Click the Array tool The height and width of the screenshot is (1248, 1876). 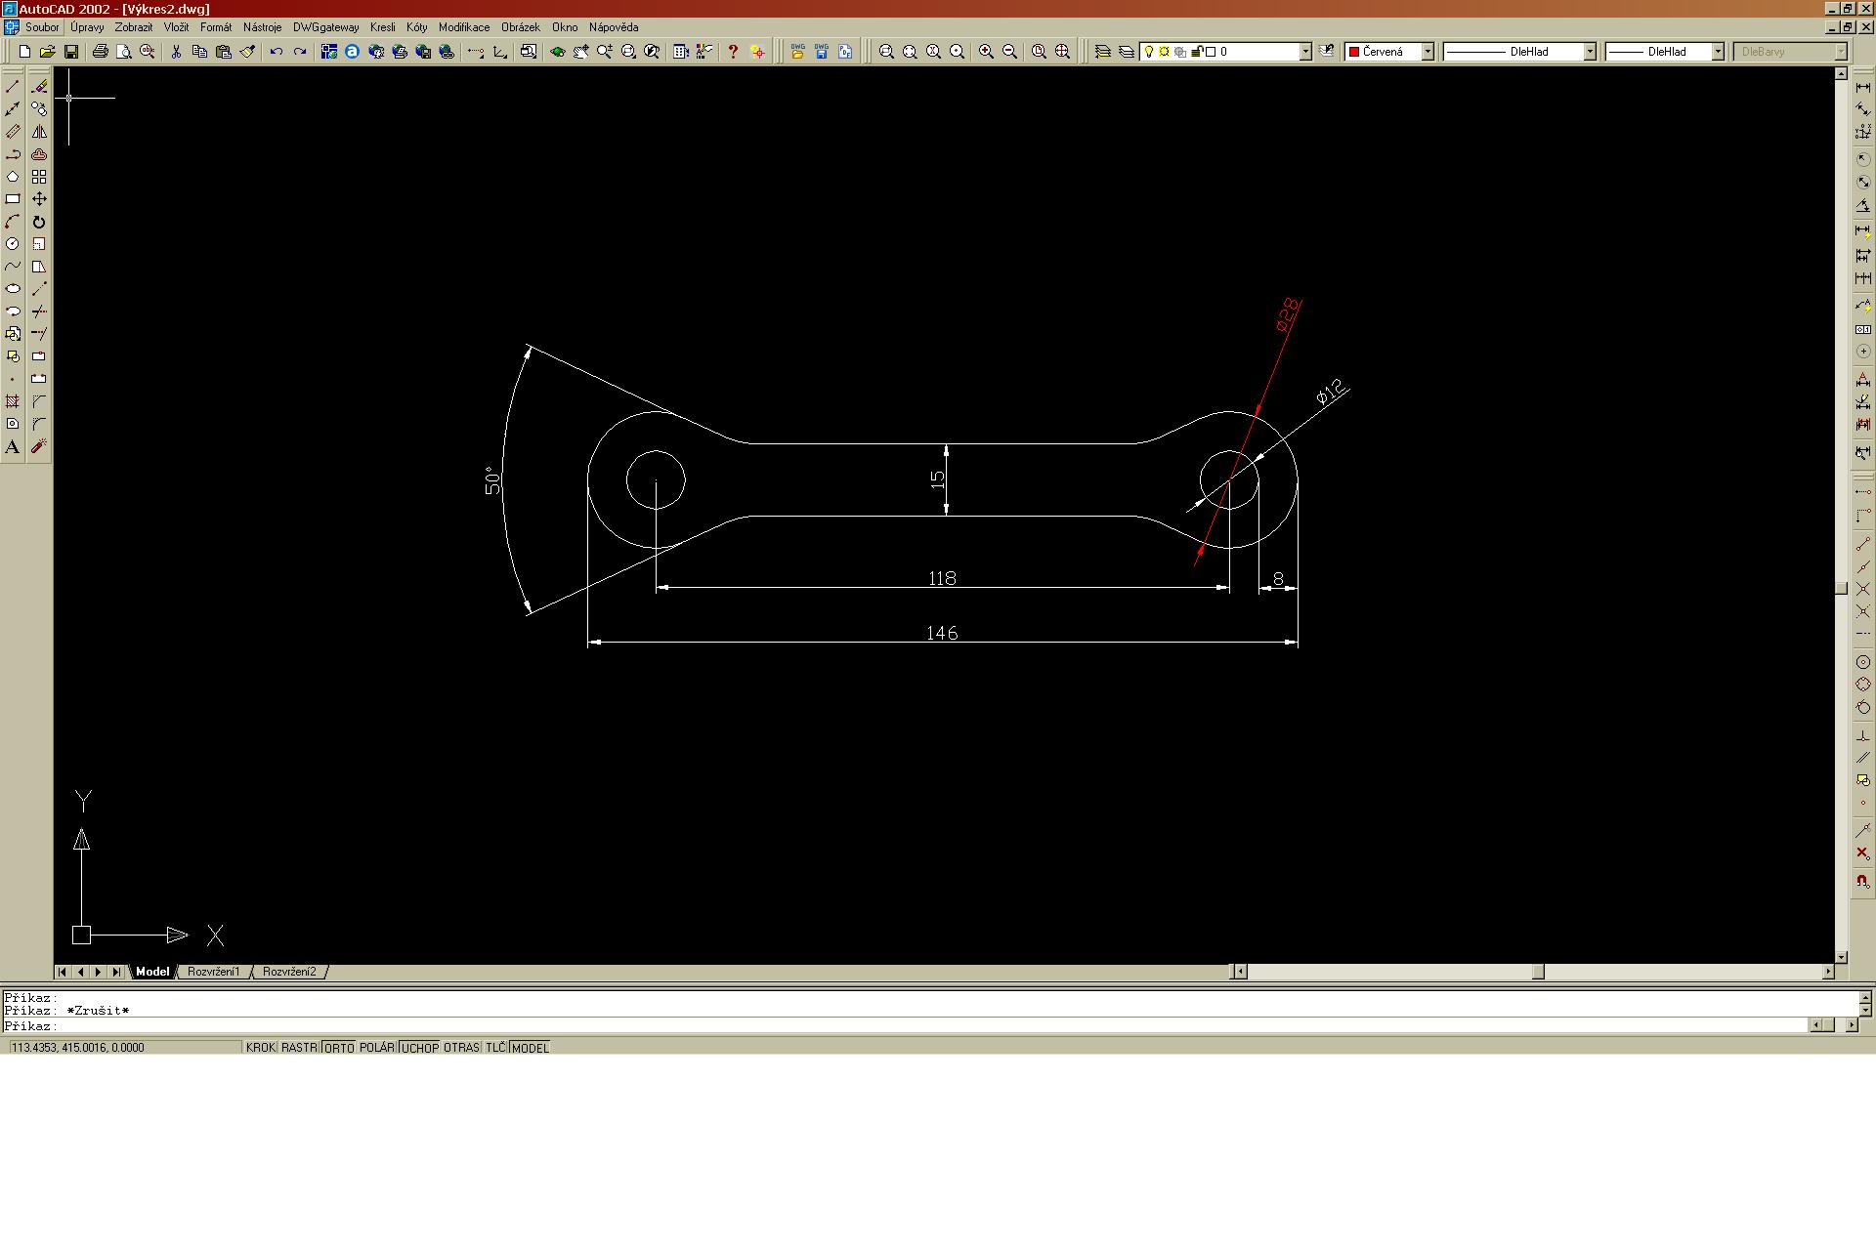pos(39,177)
